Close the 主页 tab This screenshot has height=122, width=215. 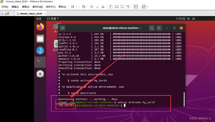pyautogui.click(x=12, y=13)
